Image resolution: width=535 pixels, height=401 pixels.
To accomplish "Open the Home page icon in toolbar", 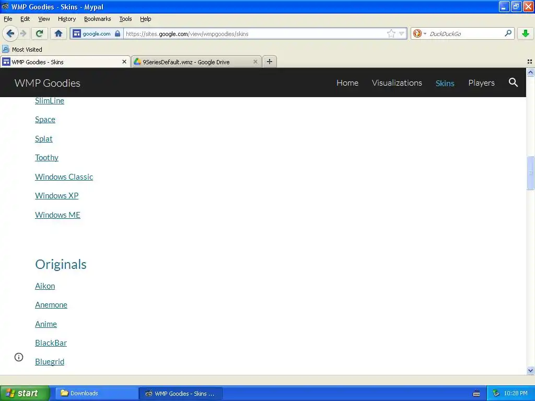I will (x=59, y=33).
